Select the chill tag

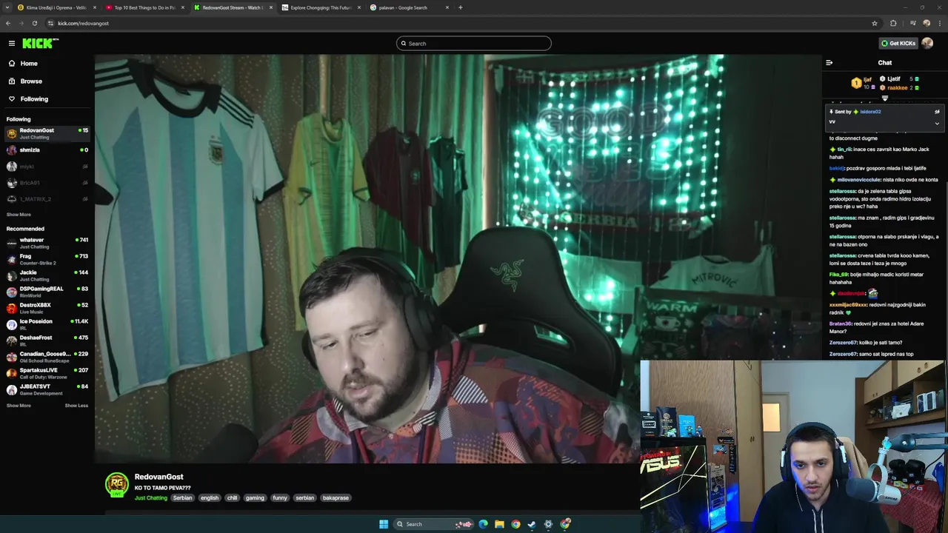click(x=233, y=498)
